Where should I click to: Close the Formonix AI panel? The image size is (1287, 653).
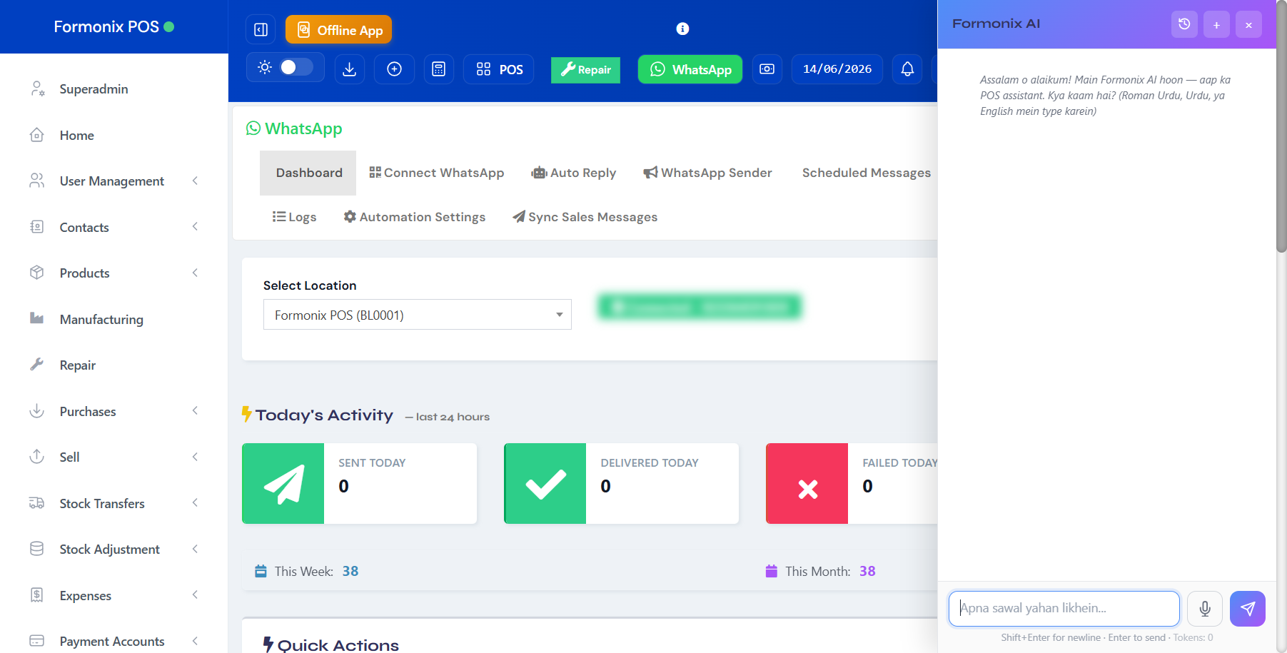click(x=1248, y=24)
